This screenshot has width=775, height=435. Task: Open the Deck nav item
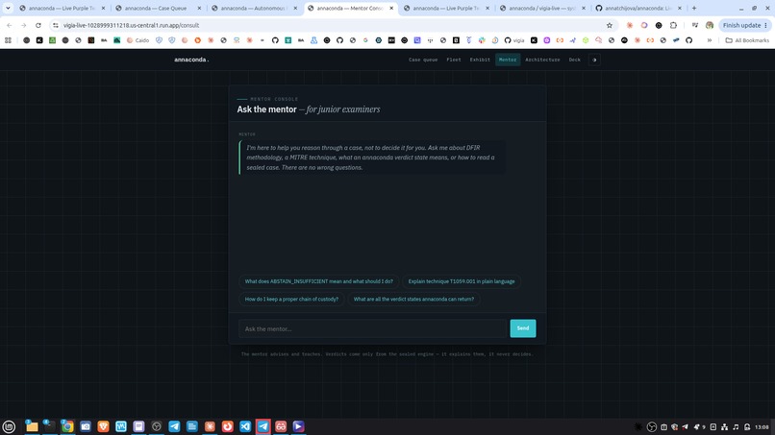[574, 60]
